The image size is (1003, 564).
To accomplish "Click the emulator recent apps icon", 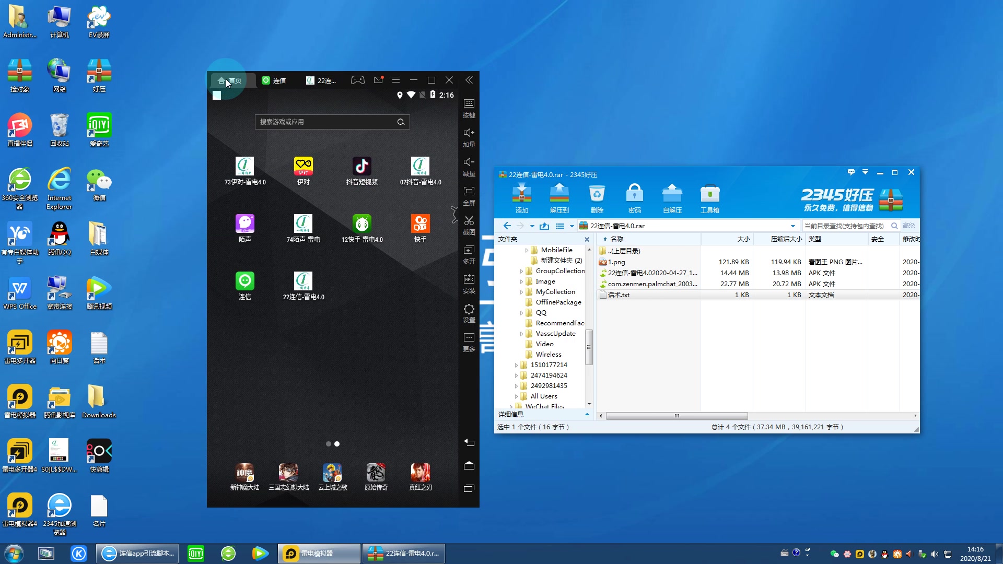I will click(469, 488).
